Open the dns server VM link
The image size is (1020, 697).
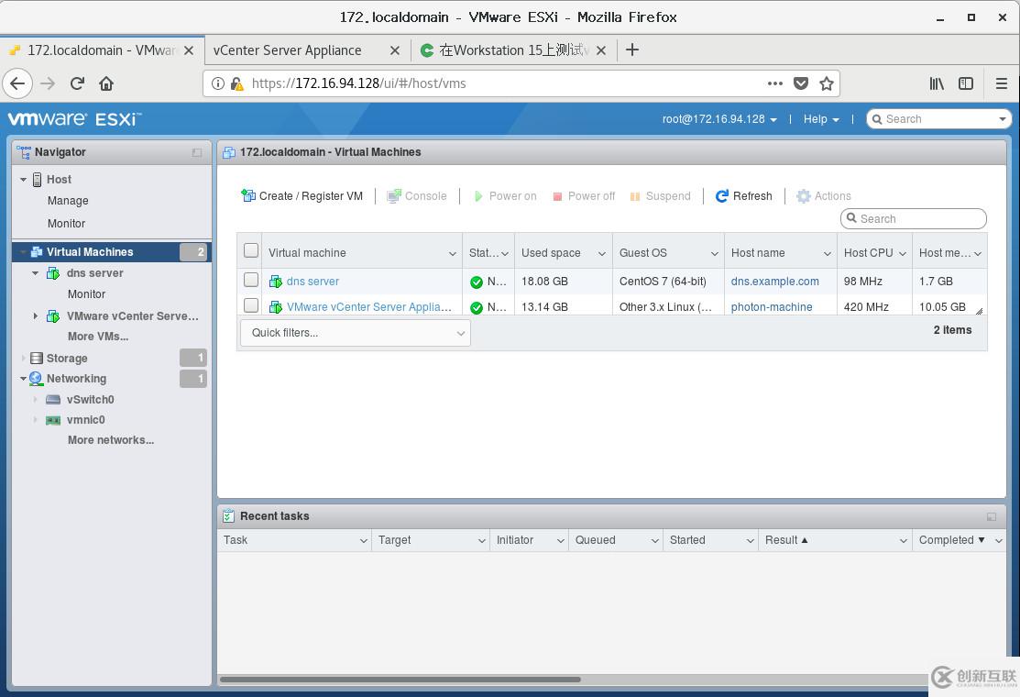pyautogui.click(x=313, y=282)
